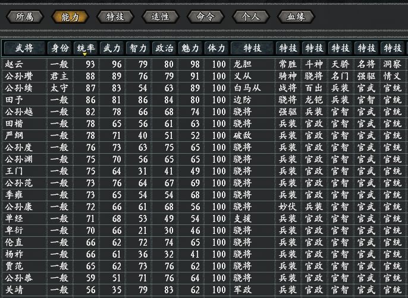This screenshot has width=408, height=298.
Task: Select general 田予 in the list
Action: [14, 100]
